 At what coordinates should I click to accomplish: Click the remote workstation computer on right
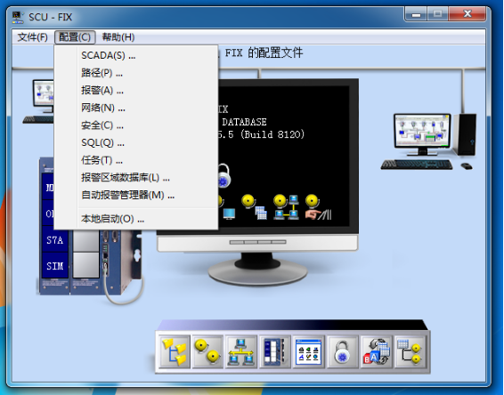coord(429,141)
